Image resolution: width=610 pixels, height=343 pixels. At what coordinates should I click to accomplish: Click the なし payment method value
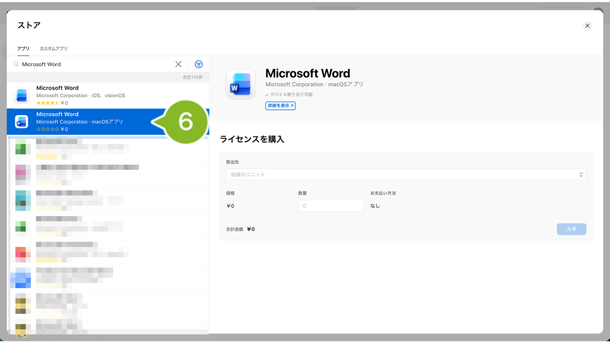(375, 205)
